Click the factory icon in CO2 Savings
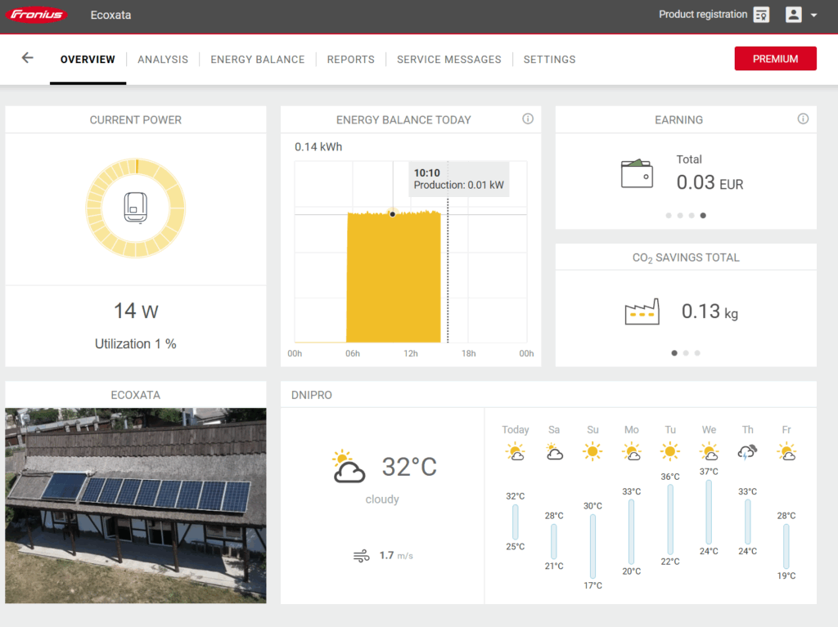Viewport: 838px width, 627px height. pos(642,311)
